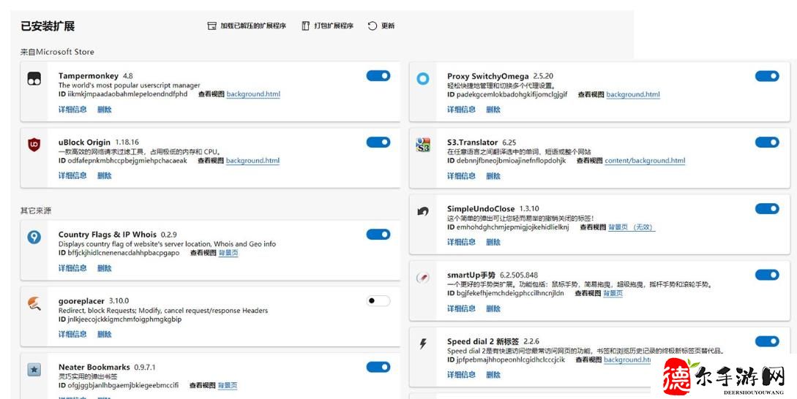This screenshot has width=797, height=399.
Task: Open Speed dial 2 background link
Action: point(628,360)
